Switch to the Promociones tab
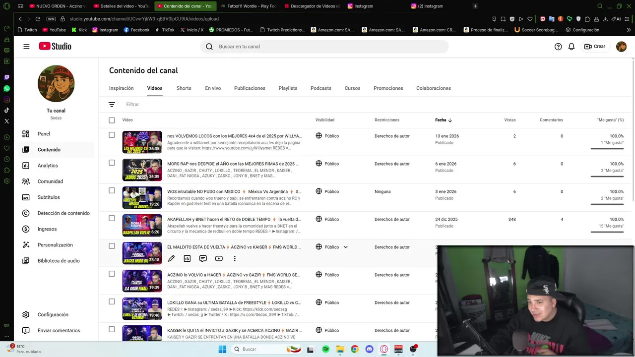 pyautogui.click(x=388, y=88)
